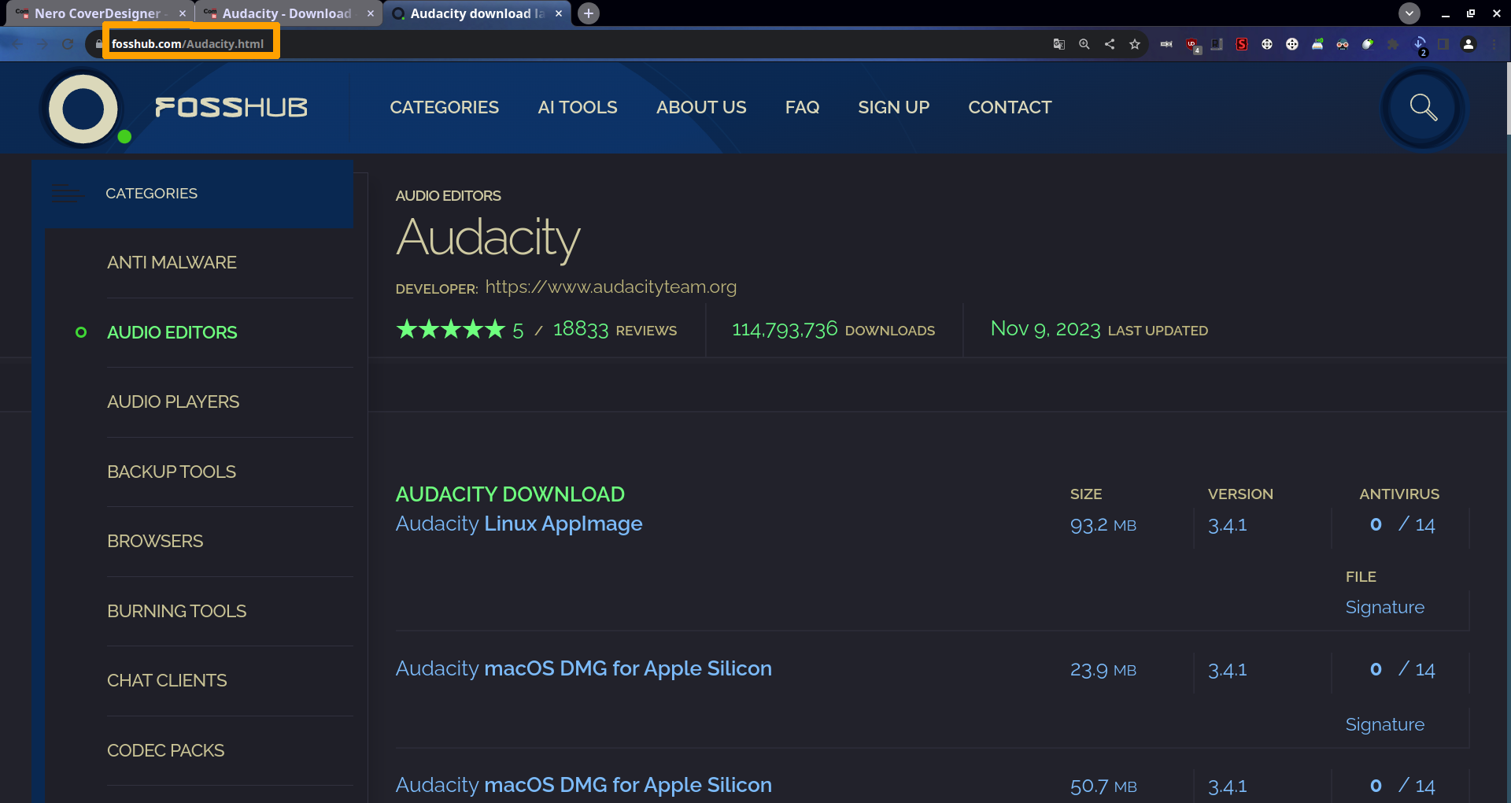
Task: Open FAQ navigation item
Action: (802, 107)
